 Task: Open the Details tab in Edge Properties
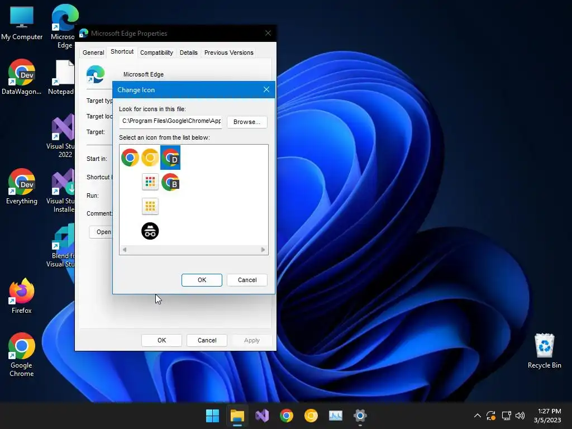189,53
